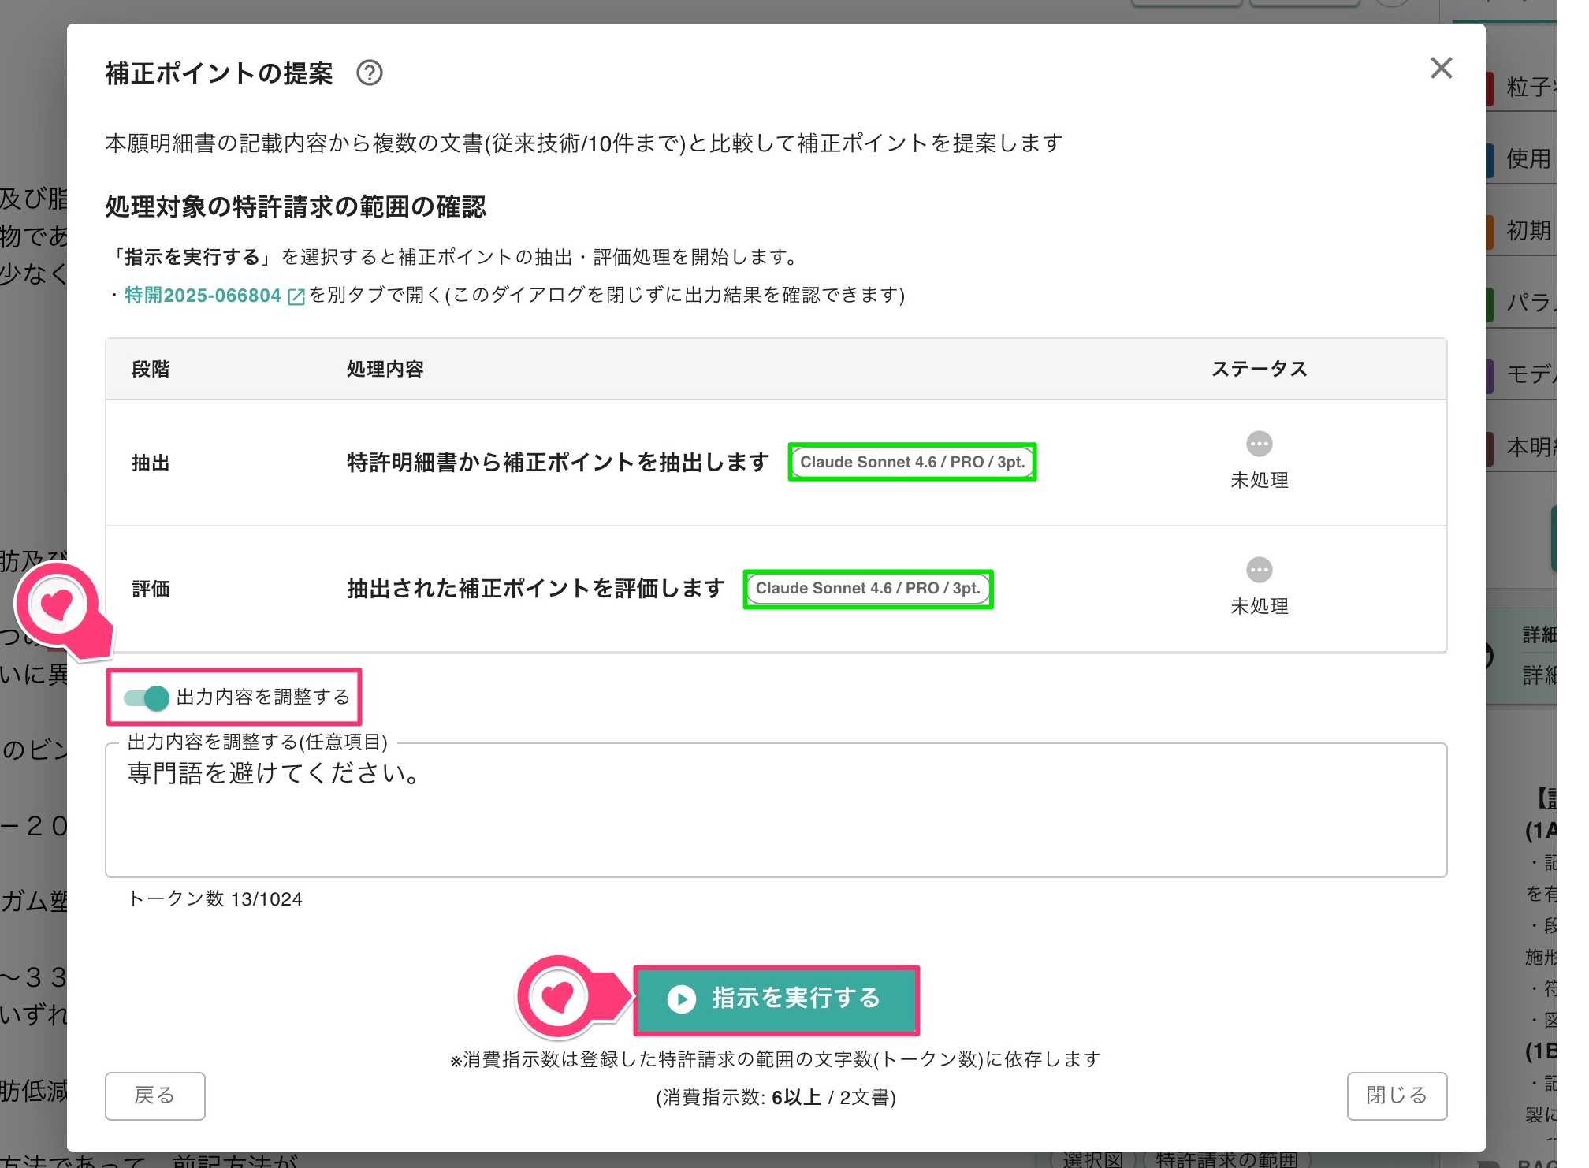1589x1168 pixels.
Task: Click the 評価 stage label
Action: pos(151,589)
